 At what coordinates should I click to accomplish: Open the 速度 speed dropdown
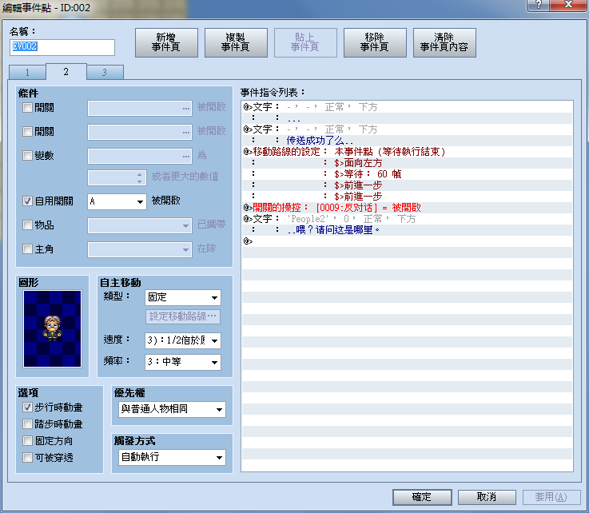point(183,340)
